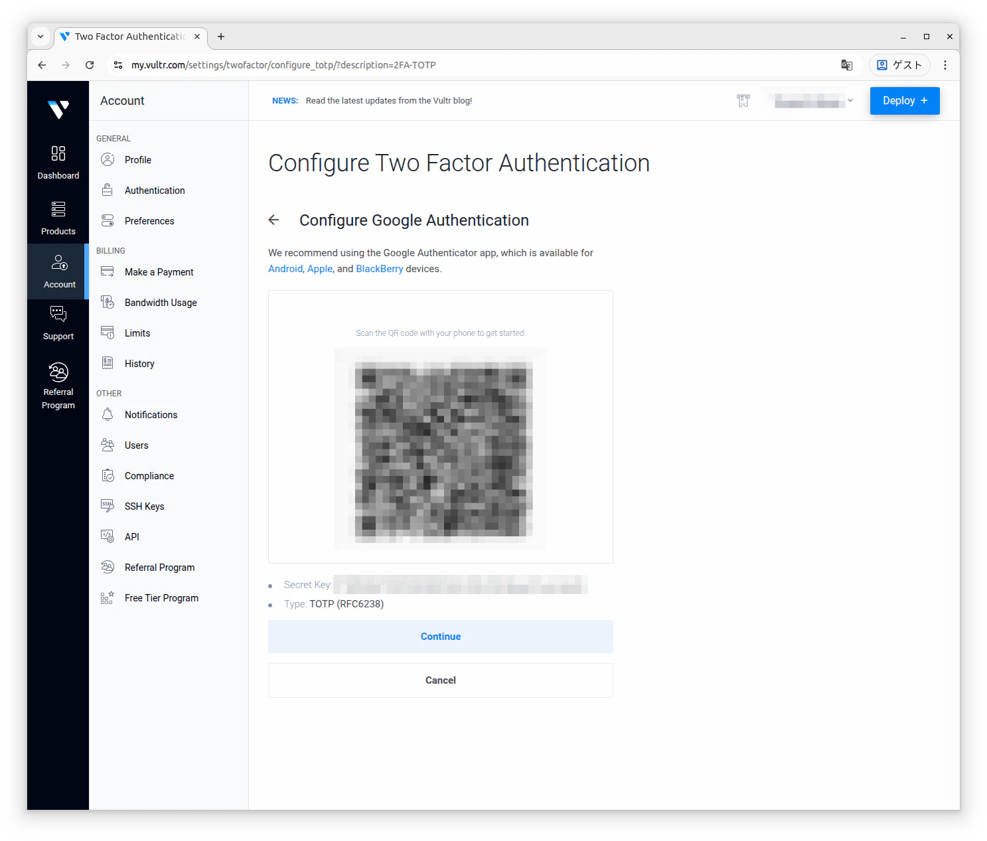The image size is (987, 841).
Task: Click the browser translate icon in the address bar
Action: tap(847, 65)
